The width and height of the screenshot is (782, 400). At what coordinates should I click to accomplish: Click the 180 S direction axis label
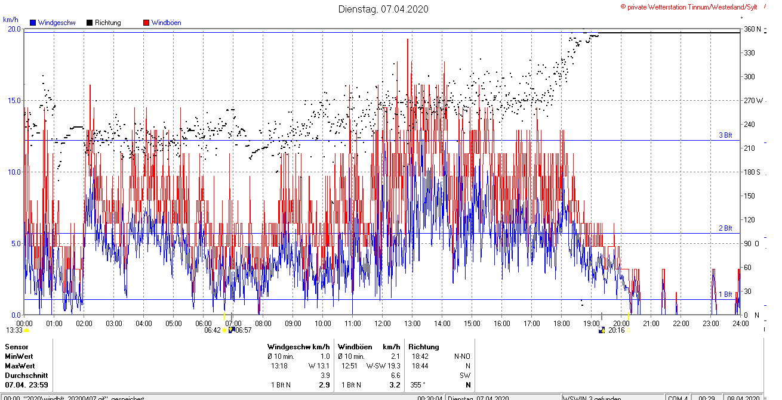coord(752,172)
